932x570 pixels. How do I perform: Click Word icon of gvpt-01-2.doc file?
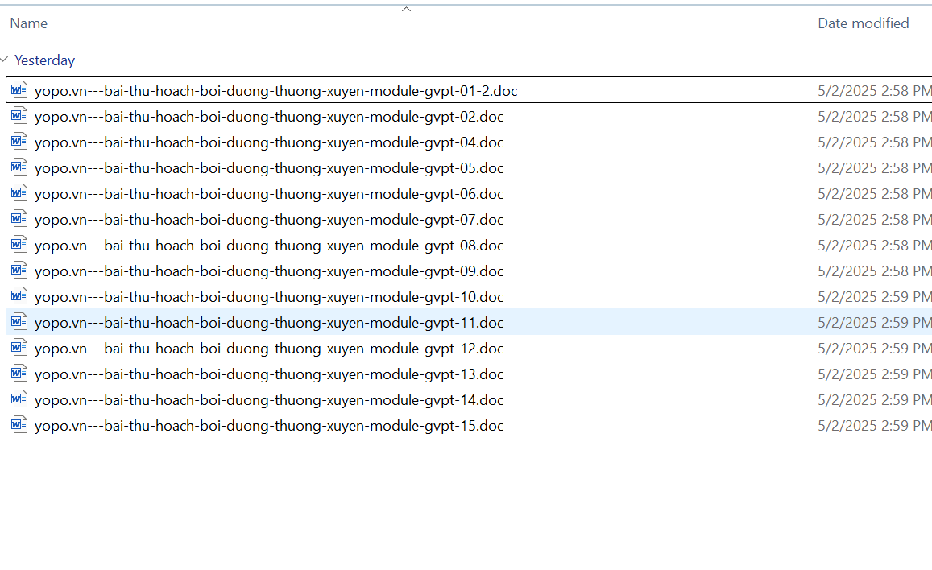[19, 90]
